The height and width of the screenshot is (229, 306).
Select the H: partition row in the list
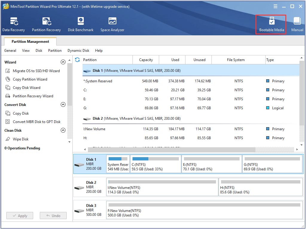191,138
